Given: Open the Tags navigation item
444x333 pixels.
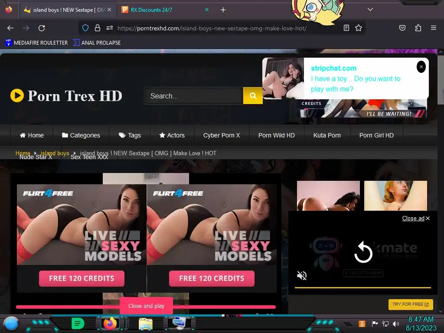Looking at the screenshot, I should coord(130,135).
